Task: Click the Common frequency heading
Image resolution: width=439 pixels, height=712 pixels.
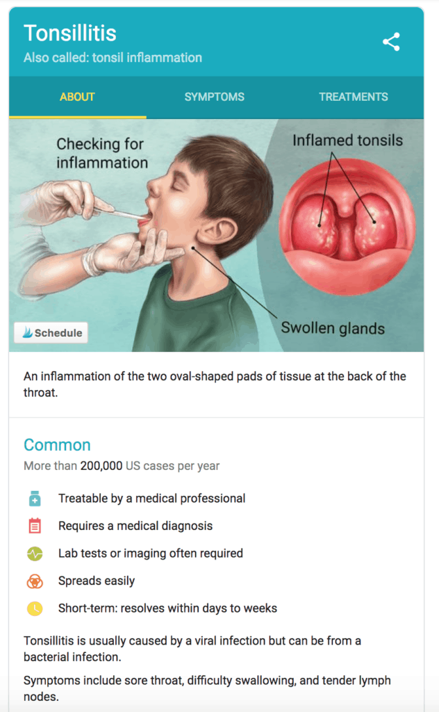Action: (57, 445)
